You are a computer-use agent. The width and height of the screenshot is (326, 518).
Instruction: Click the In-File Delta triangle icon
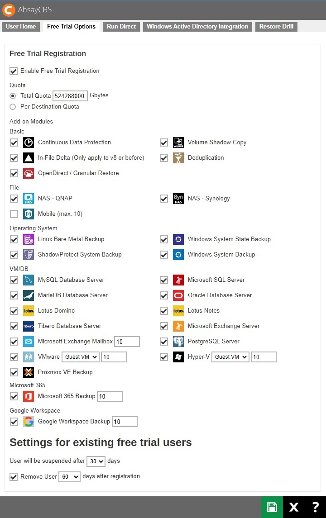point(29,158)
